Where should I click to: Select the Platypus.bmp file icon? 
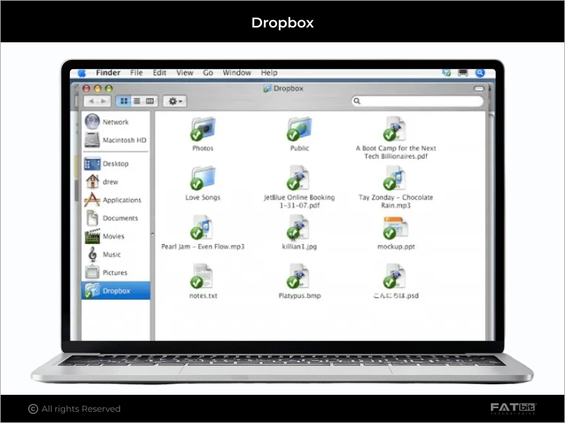[x=299, y=276]
